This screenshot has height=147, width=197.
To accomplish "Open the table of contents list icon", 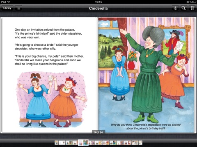I will click(18, 8).
